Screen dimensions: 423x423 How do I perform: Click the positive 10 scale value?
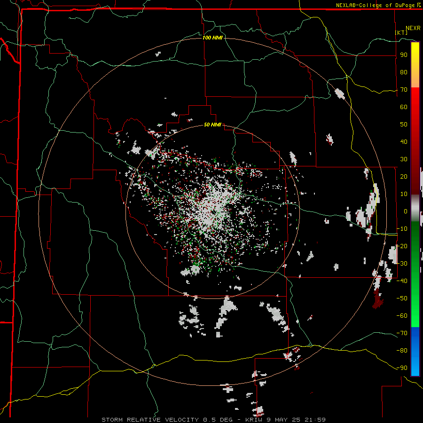pyautogui.click(x=404, y=194)
